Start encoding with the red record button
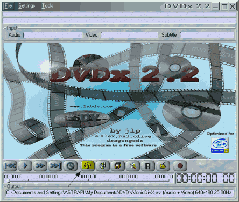The height and width of the screenshot is (202, 239). (180, 165)
